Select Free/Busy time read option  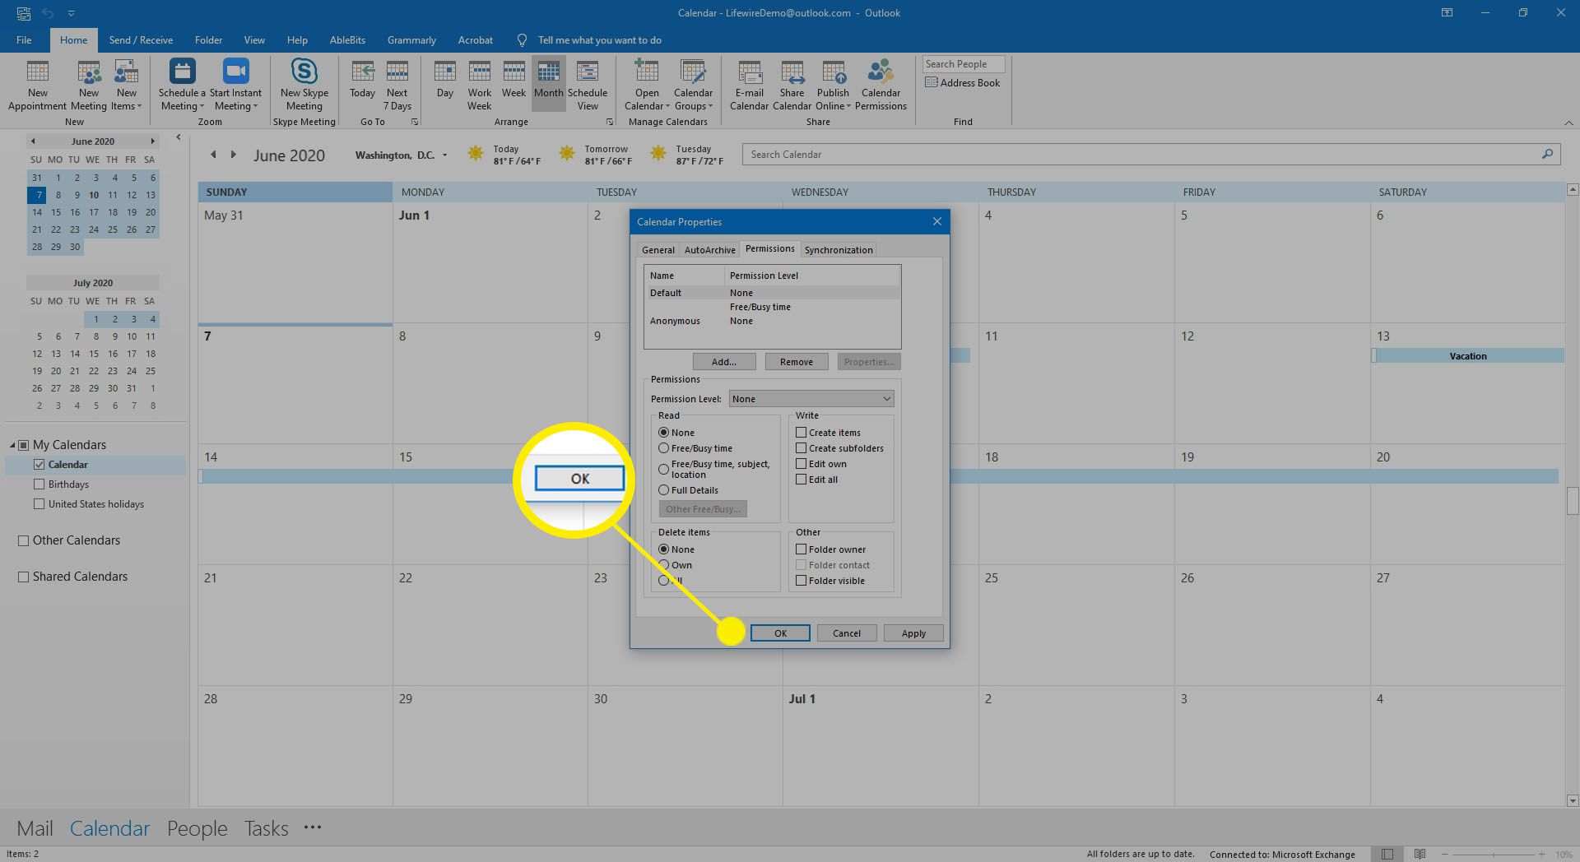(x=663, y=448)
